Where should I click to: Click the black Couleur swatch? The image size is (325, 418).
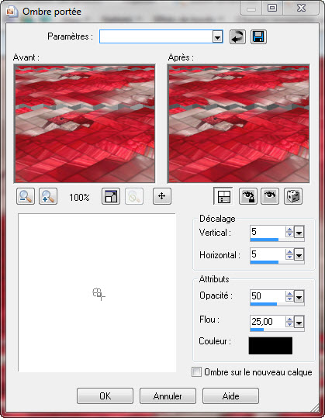(x=271, y=346)
